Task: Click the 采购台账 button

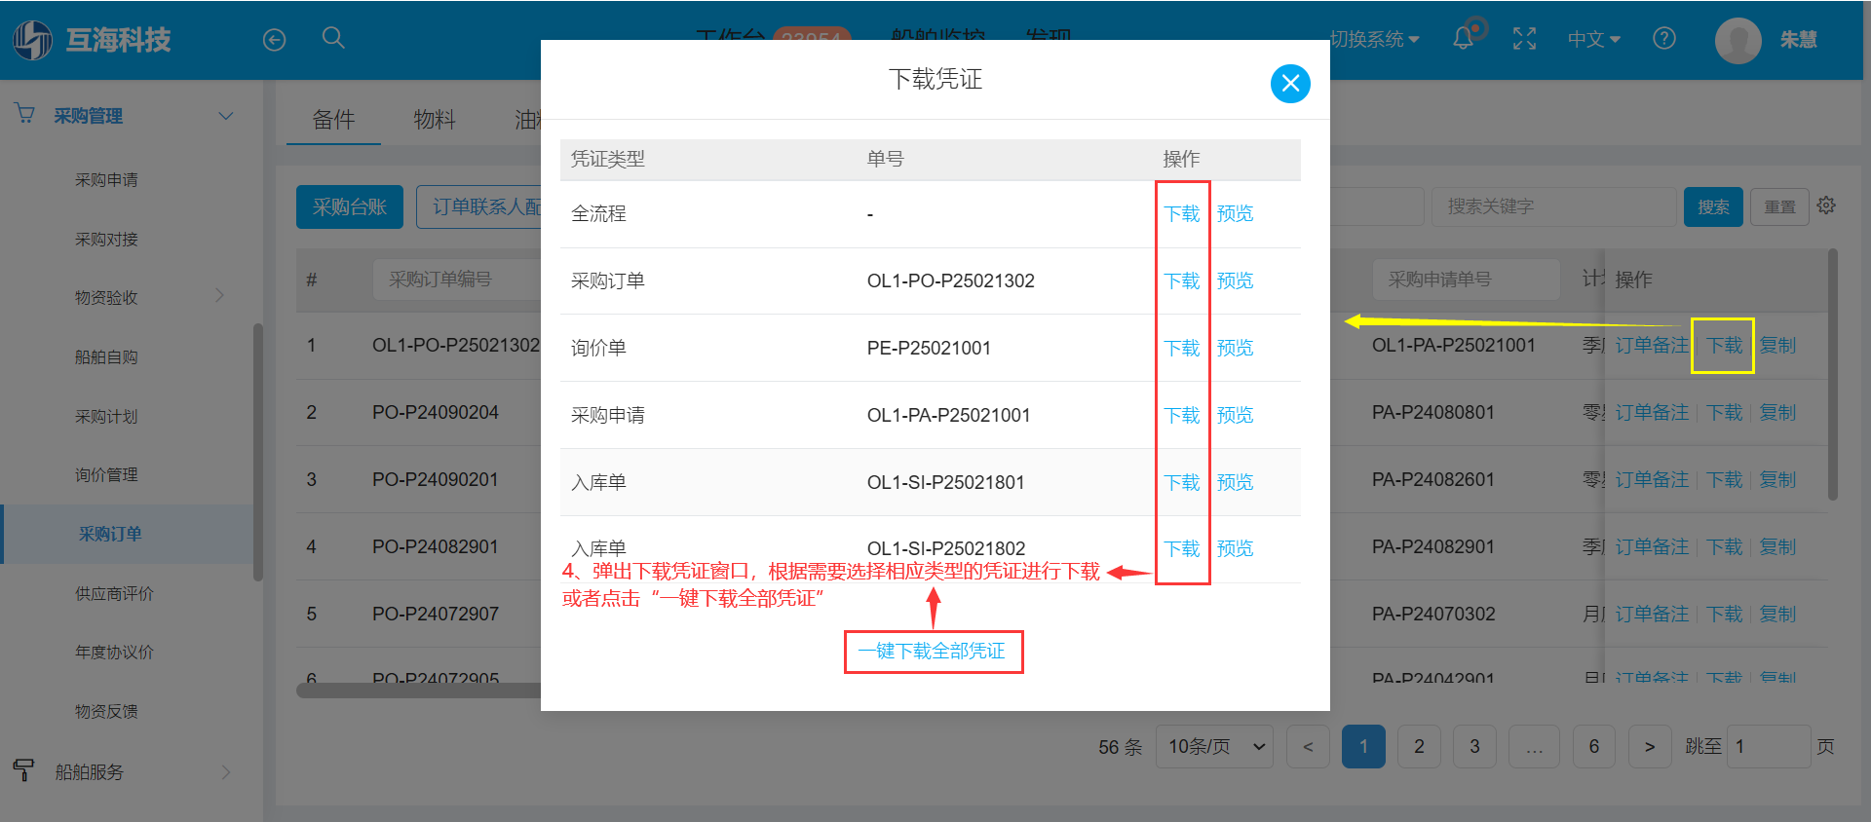Action: (350, 206)
